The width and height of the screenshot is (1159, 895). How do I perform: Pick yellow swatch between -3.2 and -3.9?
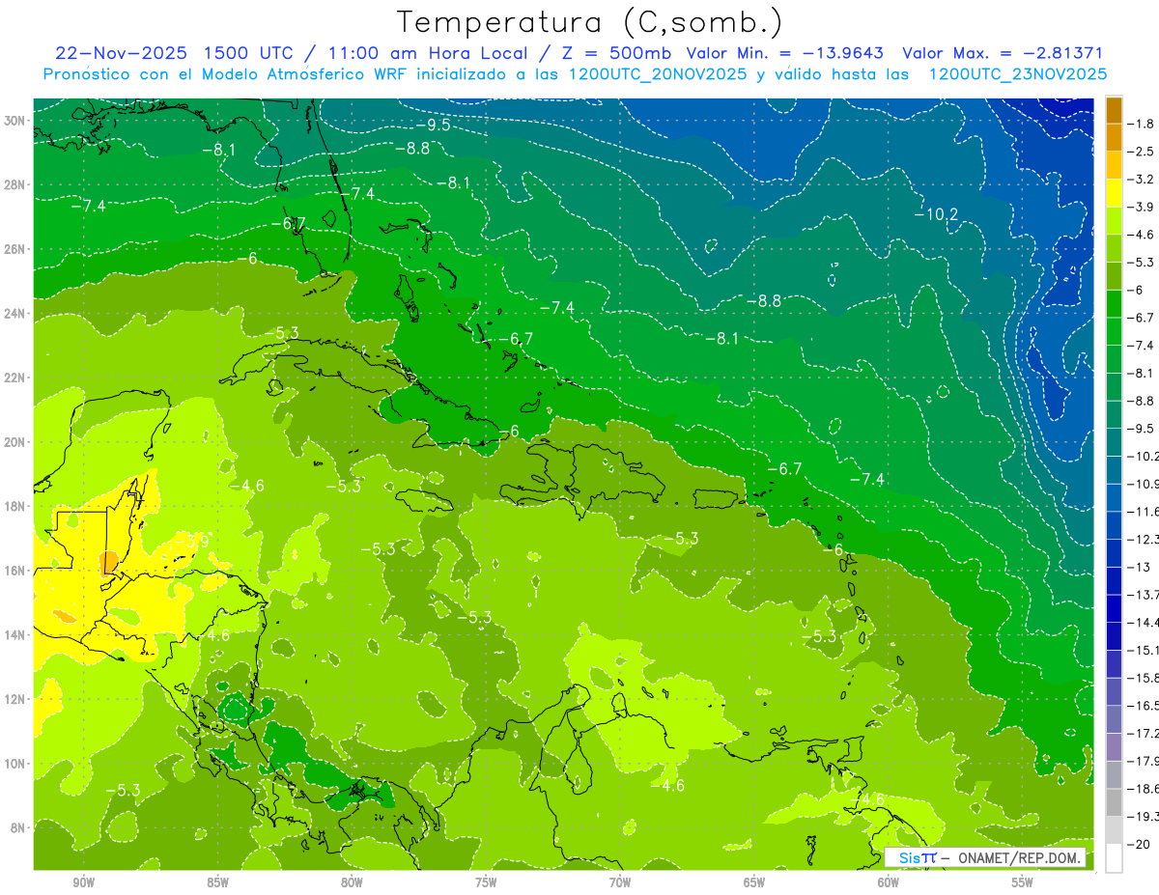pyautogui.click(x=1114, y=192)
